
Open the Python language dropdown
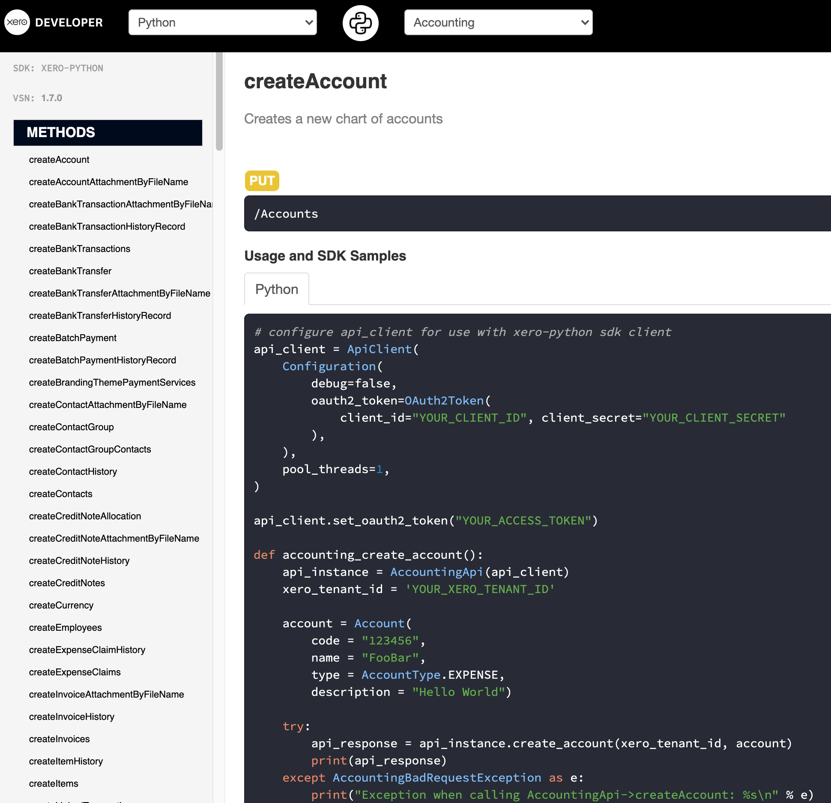222,22
